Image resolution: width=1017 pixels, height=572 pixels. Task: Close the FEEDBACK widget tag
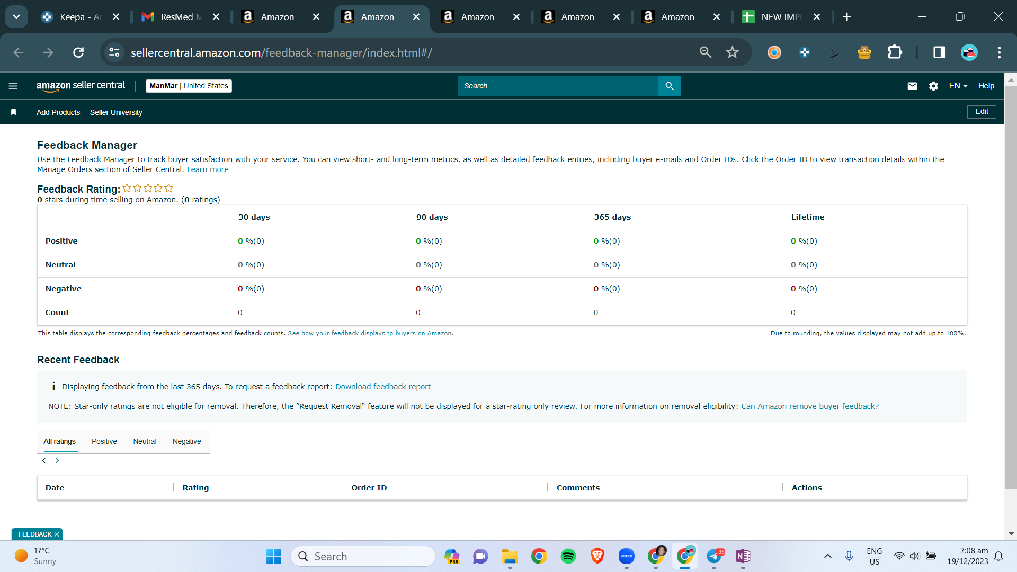pyautogui.click(x=57, y=534)
